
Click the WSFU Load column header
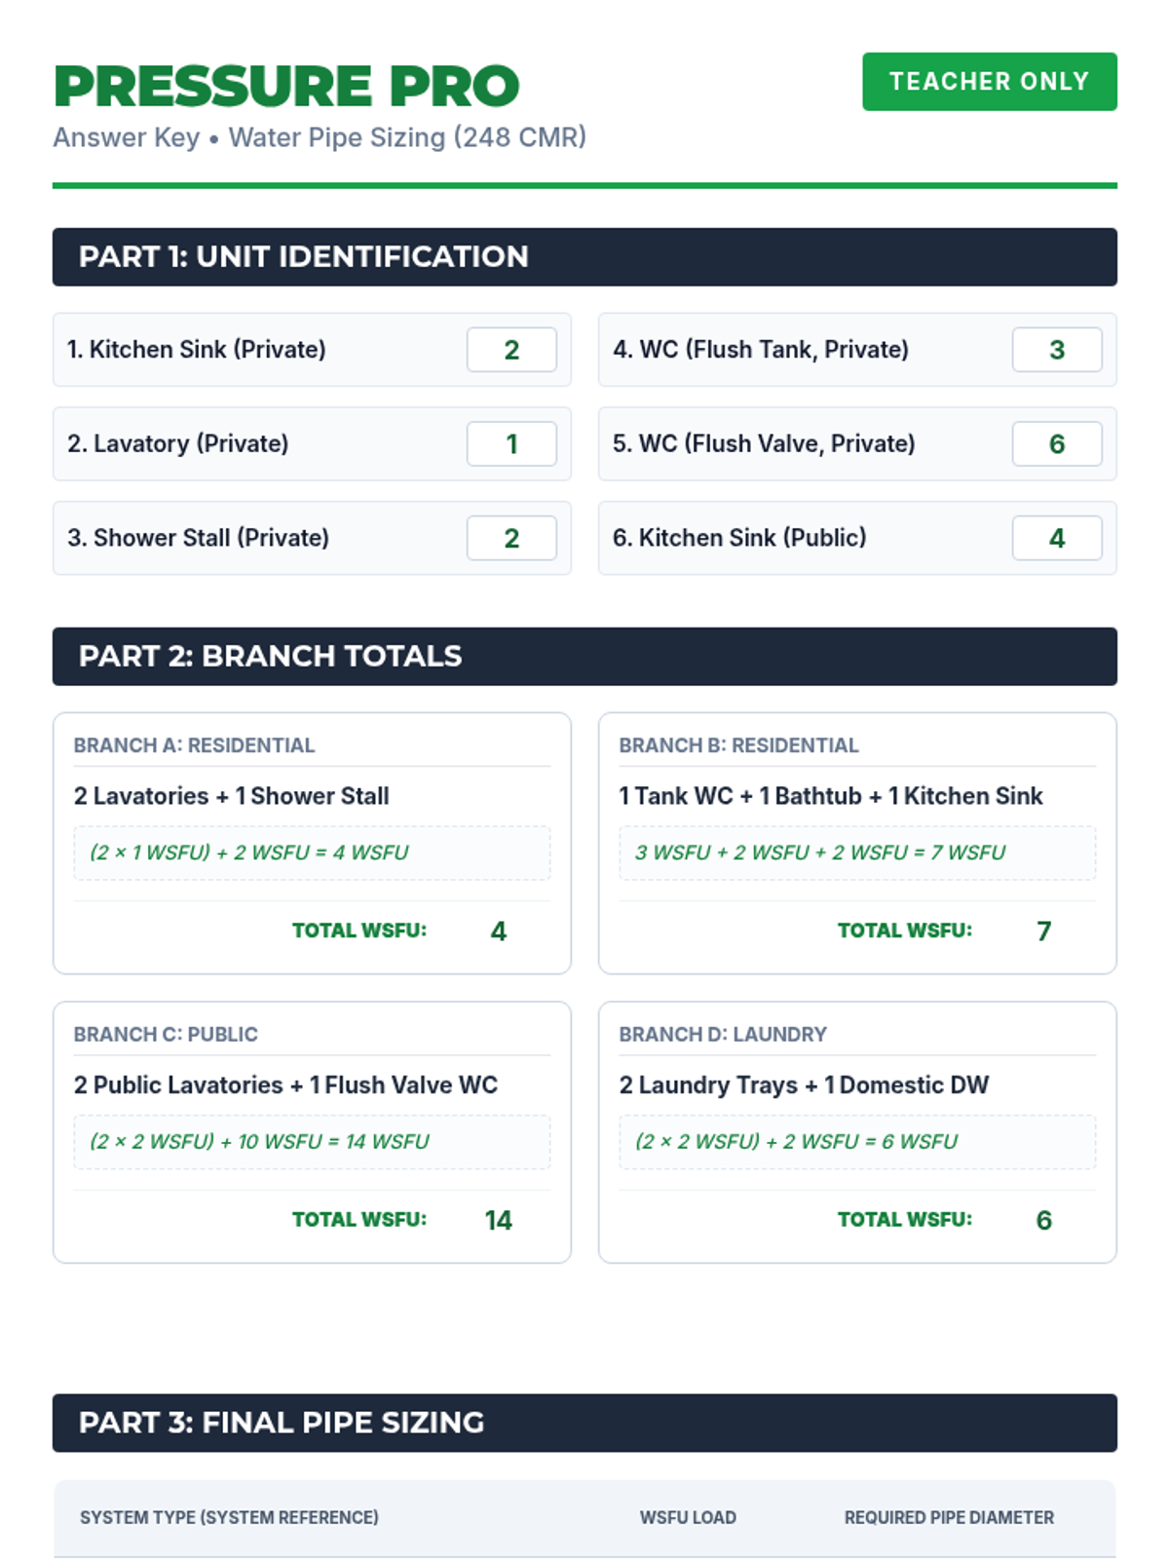[688, 1517]
